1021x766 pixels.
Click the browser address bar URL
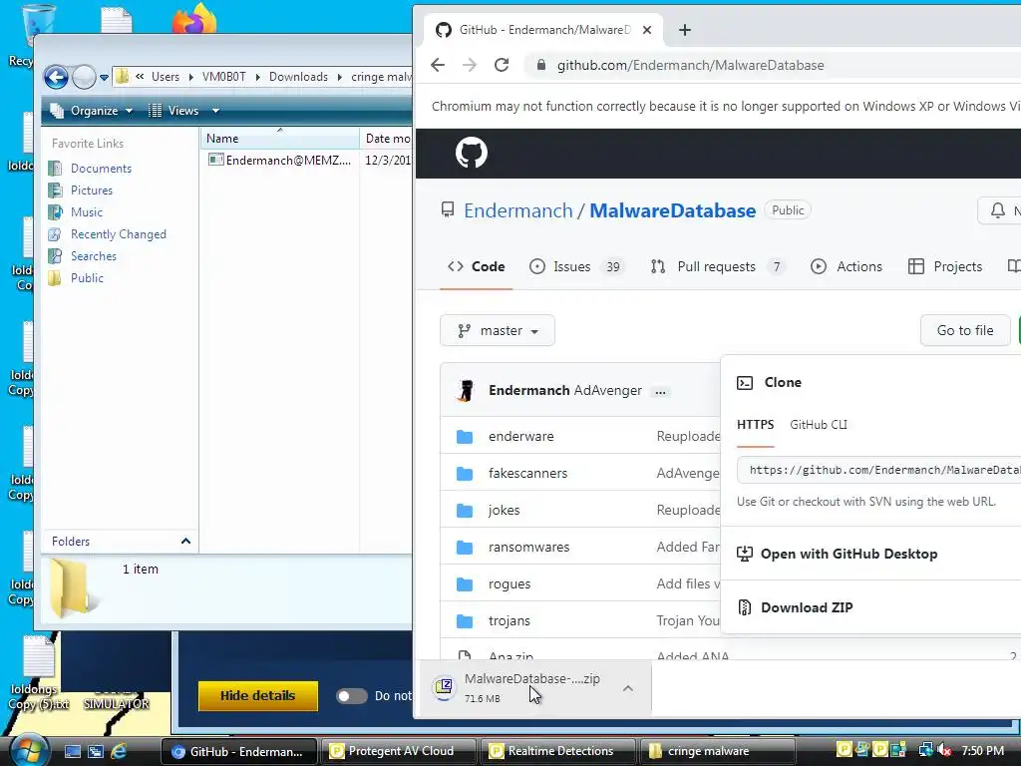coord(690,65)
